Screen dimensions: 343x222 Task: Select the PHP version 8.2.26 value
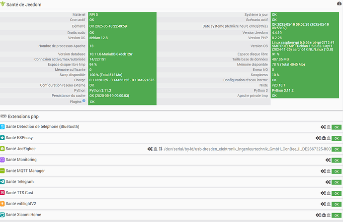point(277,38)
